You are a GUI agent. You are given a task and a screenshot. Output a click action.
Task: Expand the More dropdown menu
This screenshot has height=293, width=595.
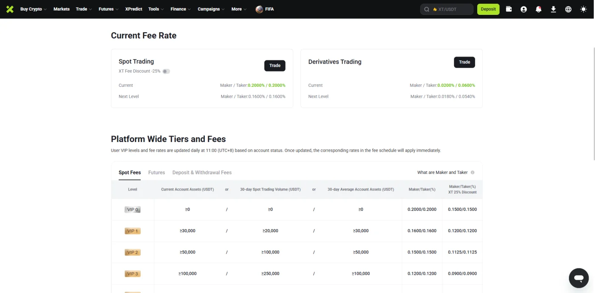pos(239,9)
